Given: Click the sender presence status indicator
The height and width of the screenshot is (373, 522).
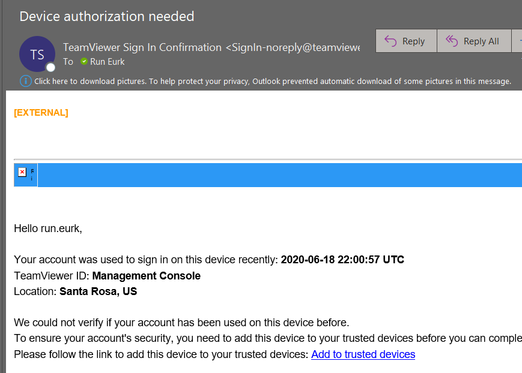Looking at the screenshot, I should pyautogui.click(x=50, y=68).
